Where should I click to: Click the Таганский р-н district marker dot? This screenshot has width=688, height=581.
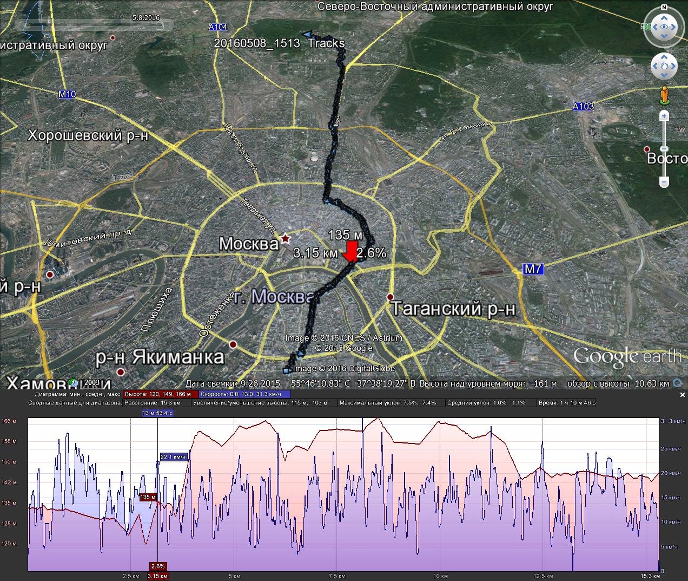(x=390, y=297)
